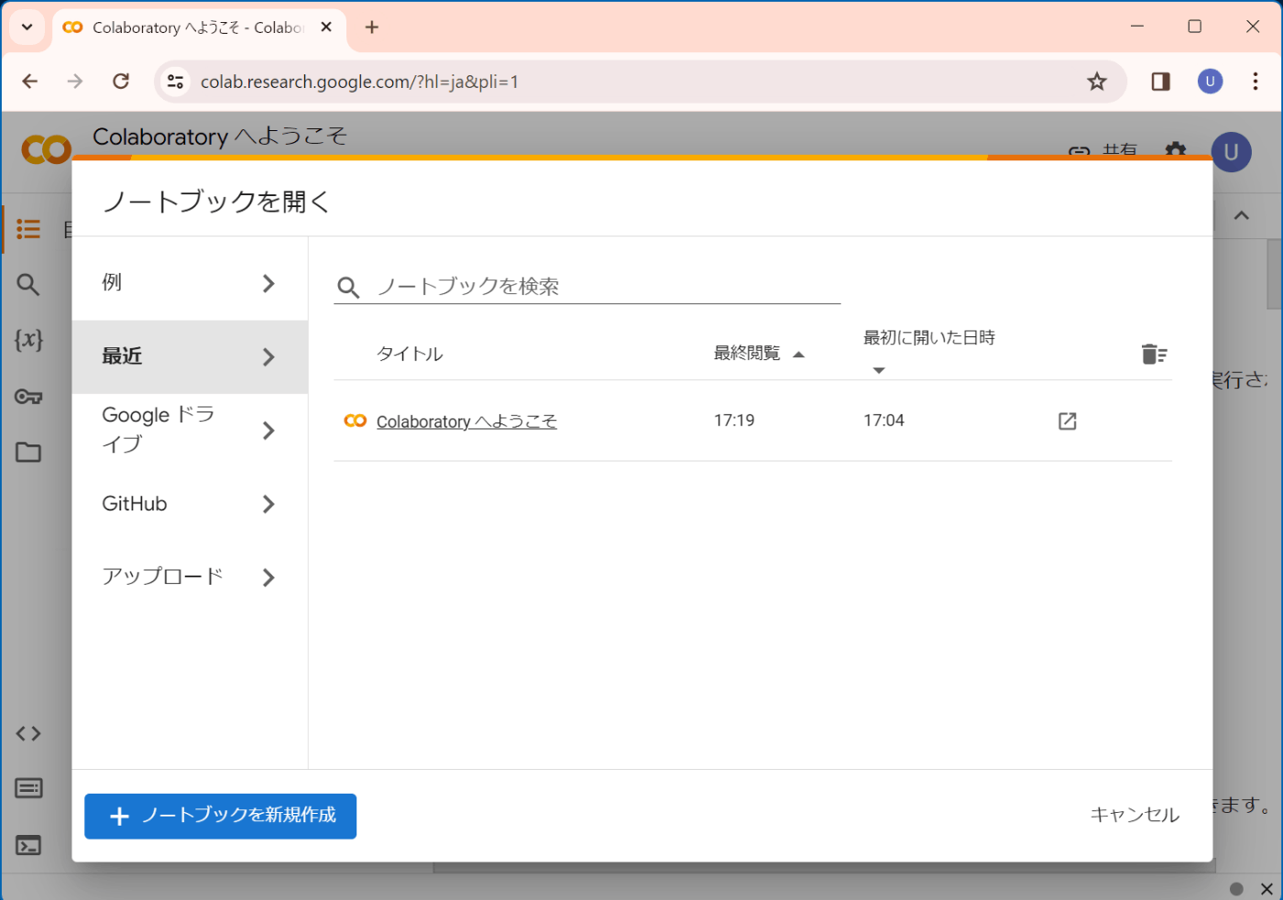
Task: Bookmark this page with star icon
Action: coord(1097,82)
